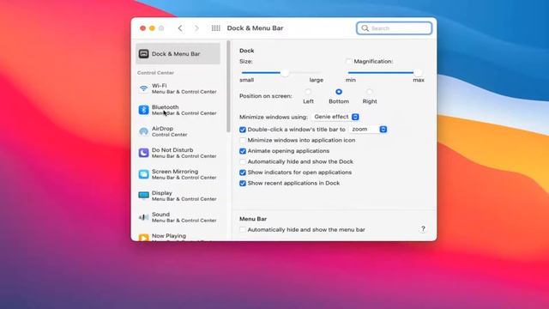Toggle Animate opening applications checkbox
Image resolution: width=549 pixels, height=309 pixels.
coord(243,151)
